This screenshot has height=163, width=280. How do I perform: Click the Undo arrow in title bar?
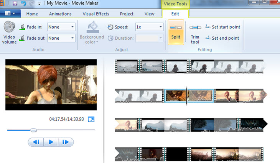pyautogui.click(x=23, y=3)
